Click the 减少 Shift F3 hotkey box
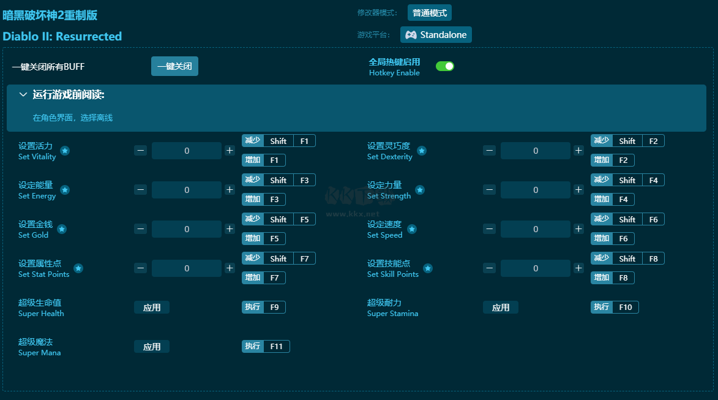This screenshot has width=718, height=400. [279, 180]
